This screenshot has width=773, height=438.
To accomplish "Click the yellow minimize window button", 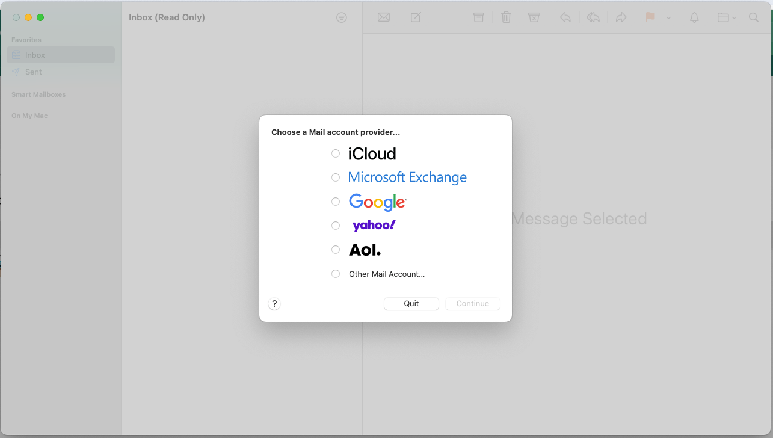I will (x=28, y=17).
